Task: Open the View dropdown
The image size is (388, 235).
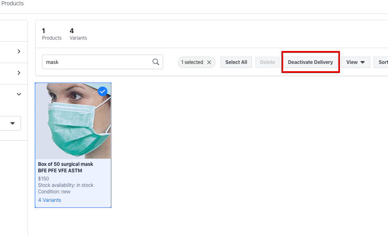Action: click(356, 62)
